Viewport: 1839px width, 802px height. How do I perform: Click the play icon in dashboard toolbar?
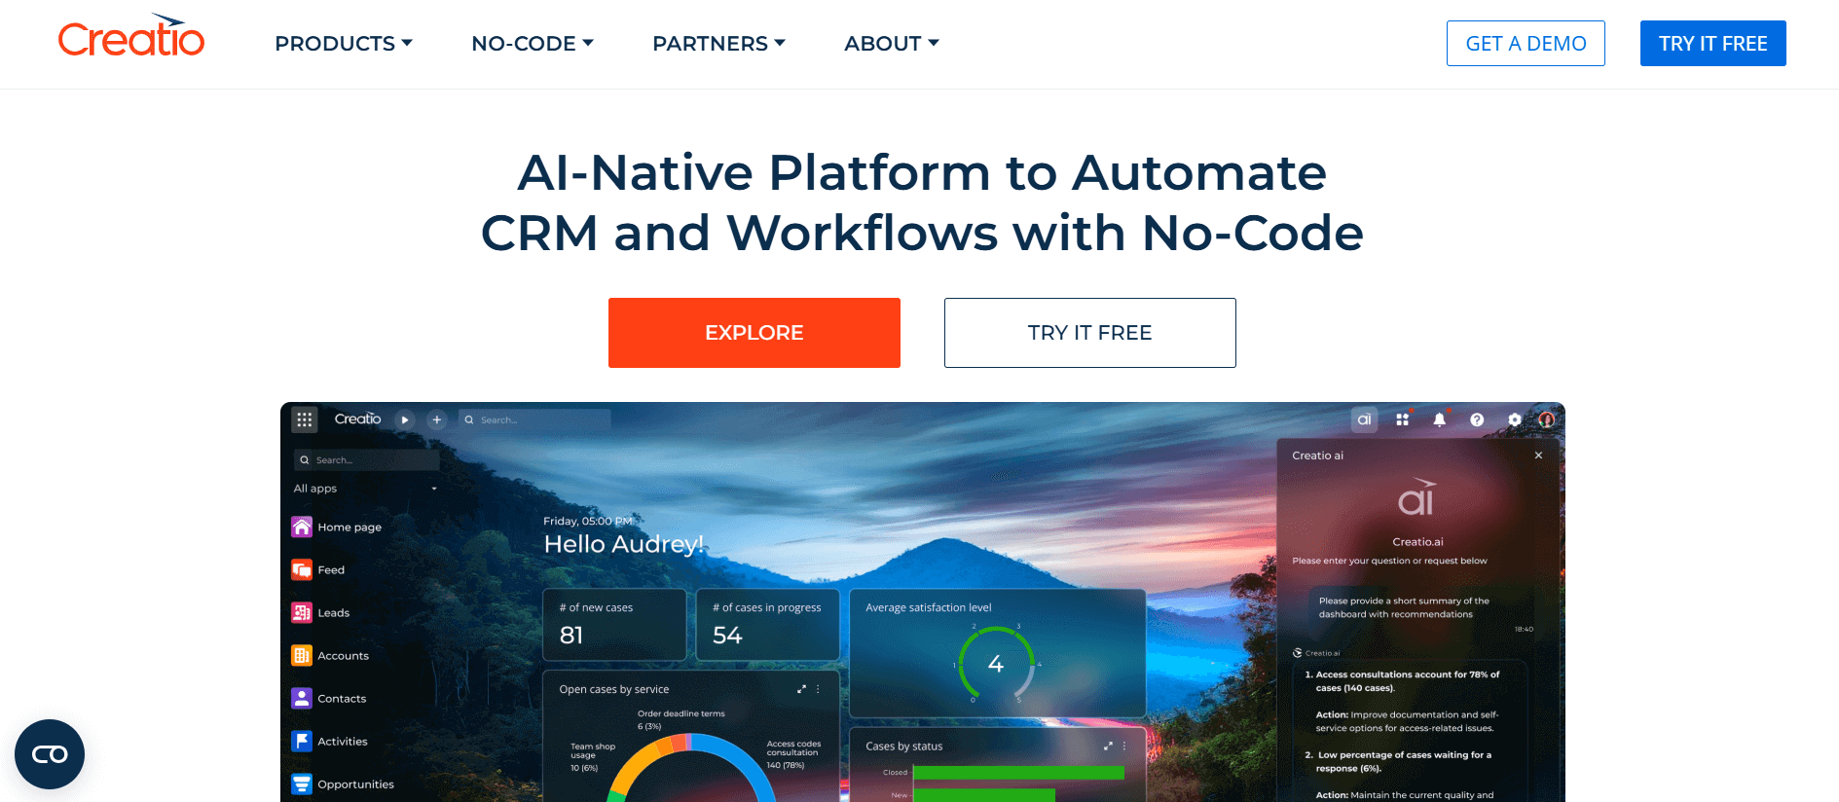405,419
